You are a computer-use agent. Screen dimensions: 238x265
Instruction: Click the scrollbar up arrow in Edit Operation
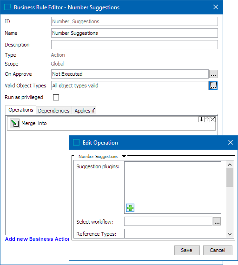(x=230, y=165)
